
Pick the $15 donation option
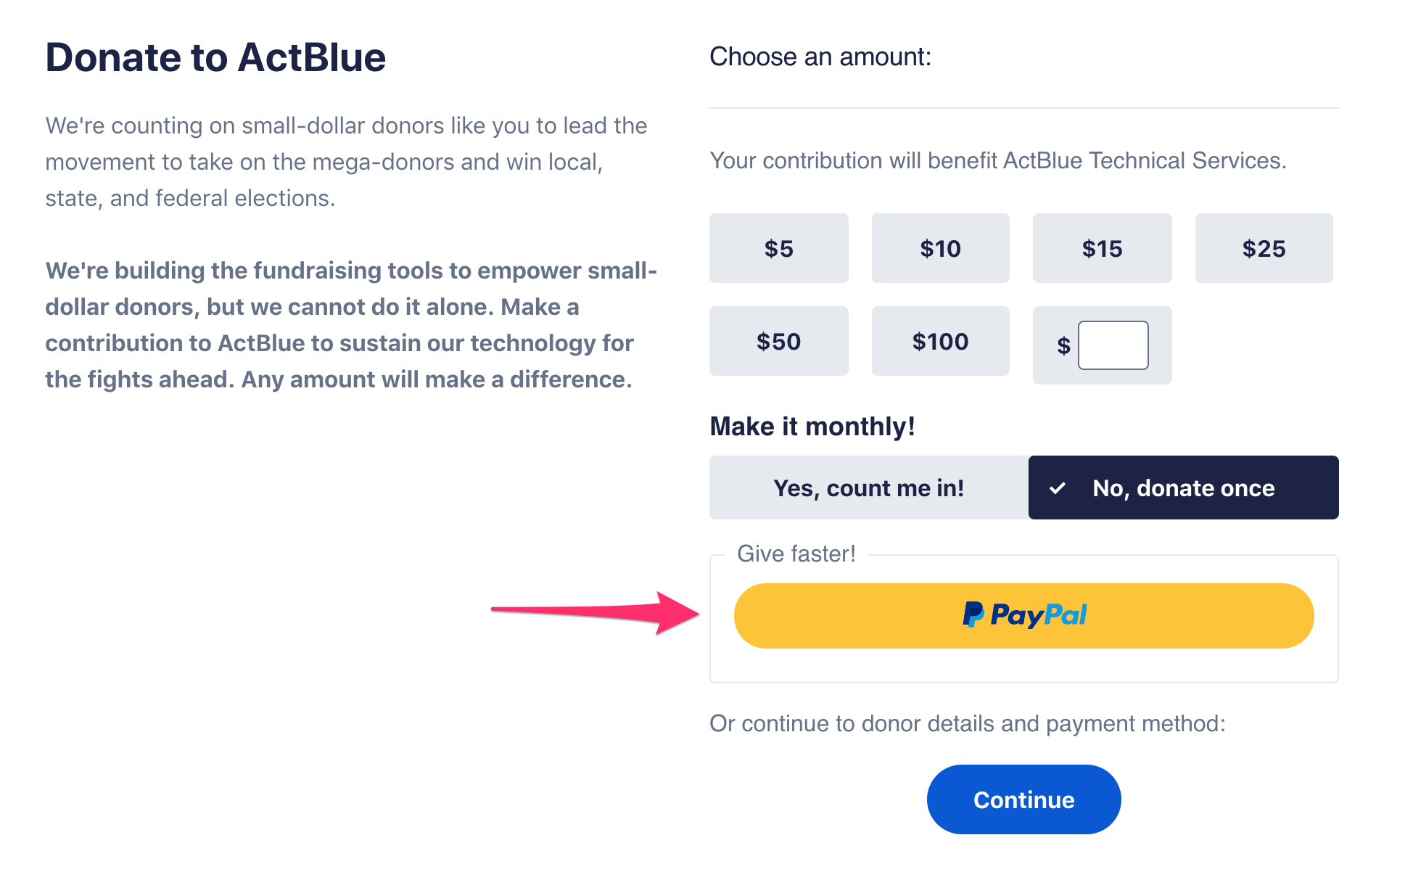(1102, 248)
